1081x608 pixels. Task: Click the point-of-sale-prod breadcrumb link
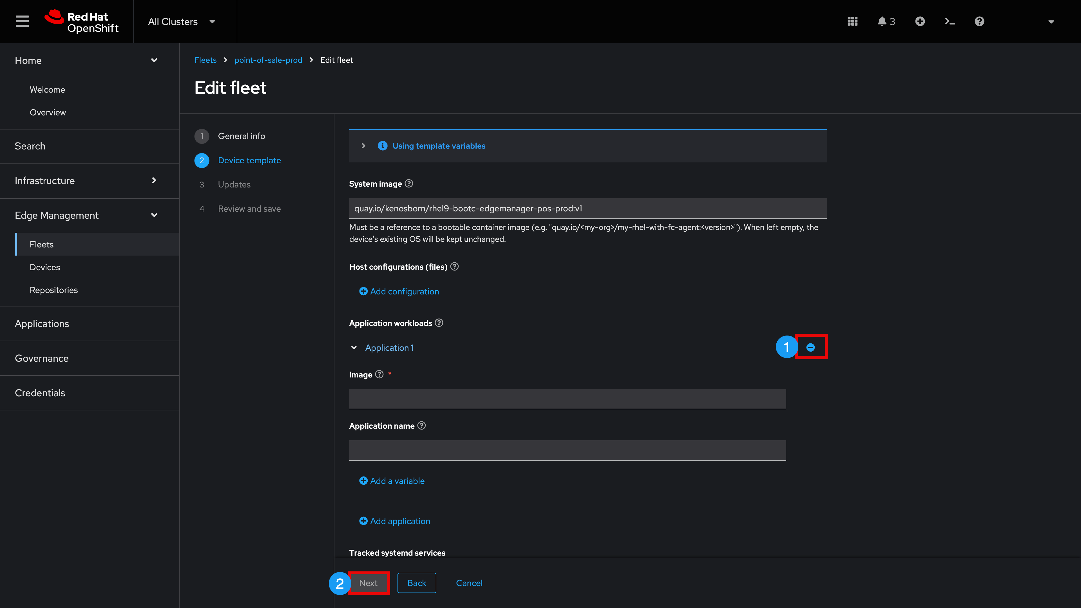[268, 60]
